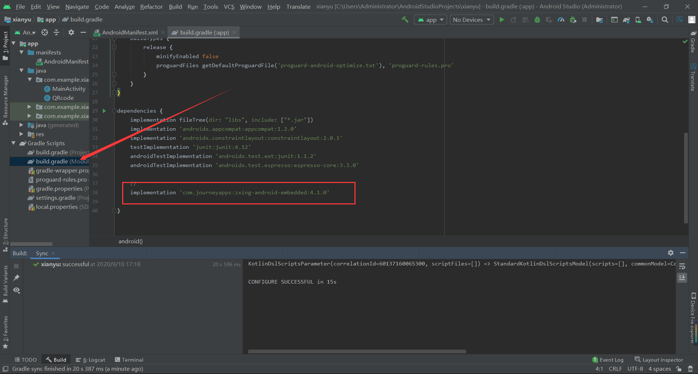Click Attach Debugger to Android Process icon
Screen dimensions: 698x374
pyautogui.click(x=573, y=20)
